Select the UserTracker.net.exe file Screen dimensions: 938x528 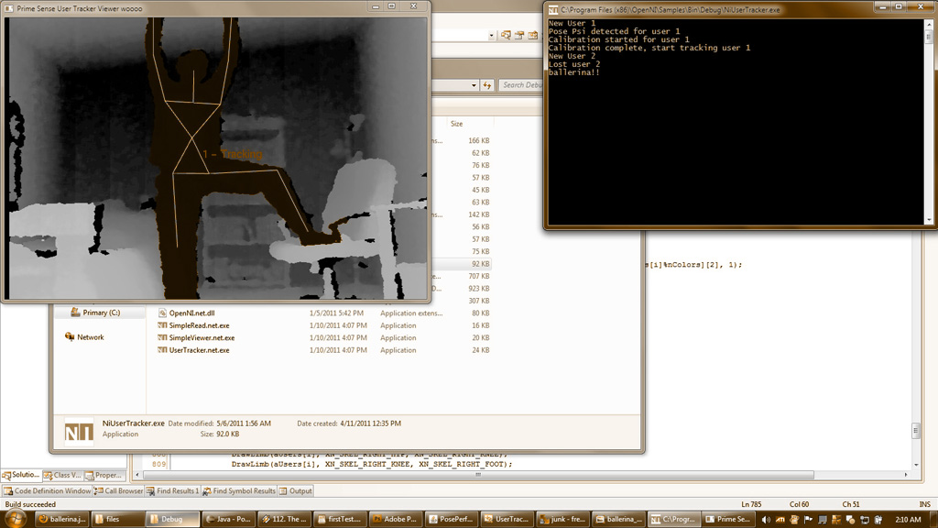click(x=199, y=350)
